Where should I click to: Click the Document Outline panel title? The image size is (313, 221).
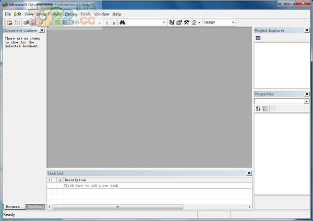point(20,30)
